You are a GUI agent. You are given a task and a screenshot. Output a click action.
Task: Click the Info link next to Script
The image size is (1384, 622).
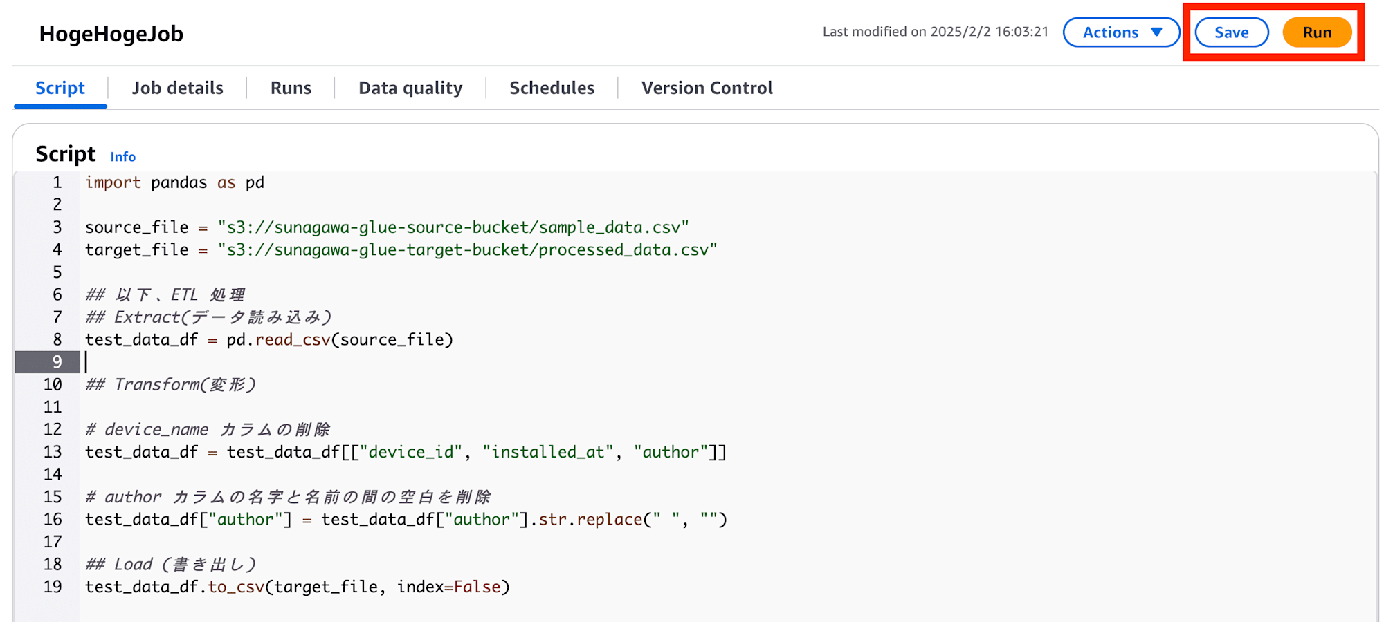(x=123, y=157)
